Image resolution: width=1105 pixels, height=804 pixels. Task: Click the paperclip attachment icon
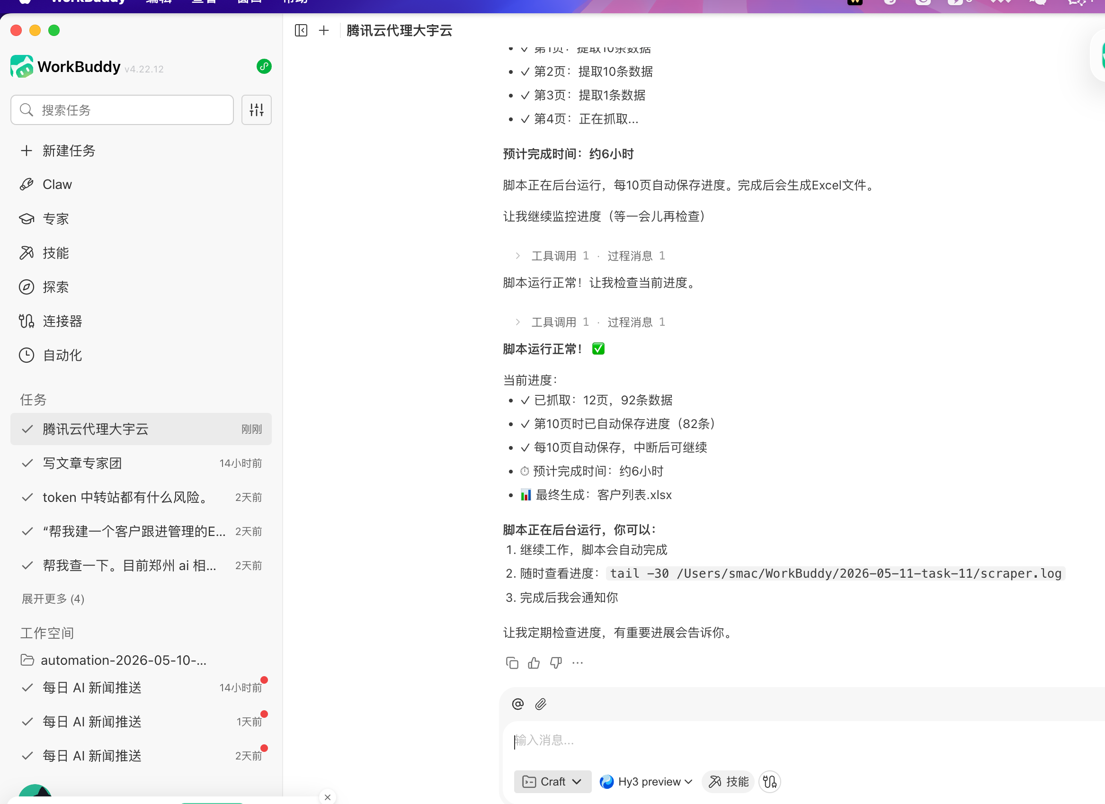click(541, 704)
